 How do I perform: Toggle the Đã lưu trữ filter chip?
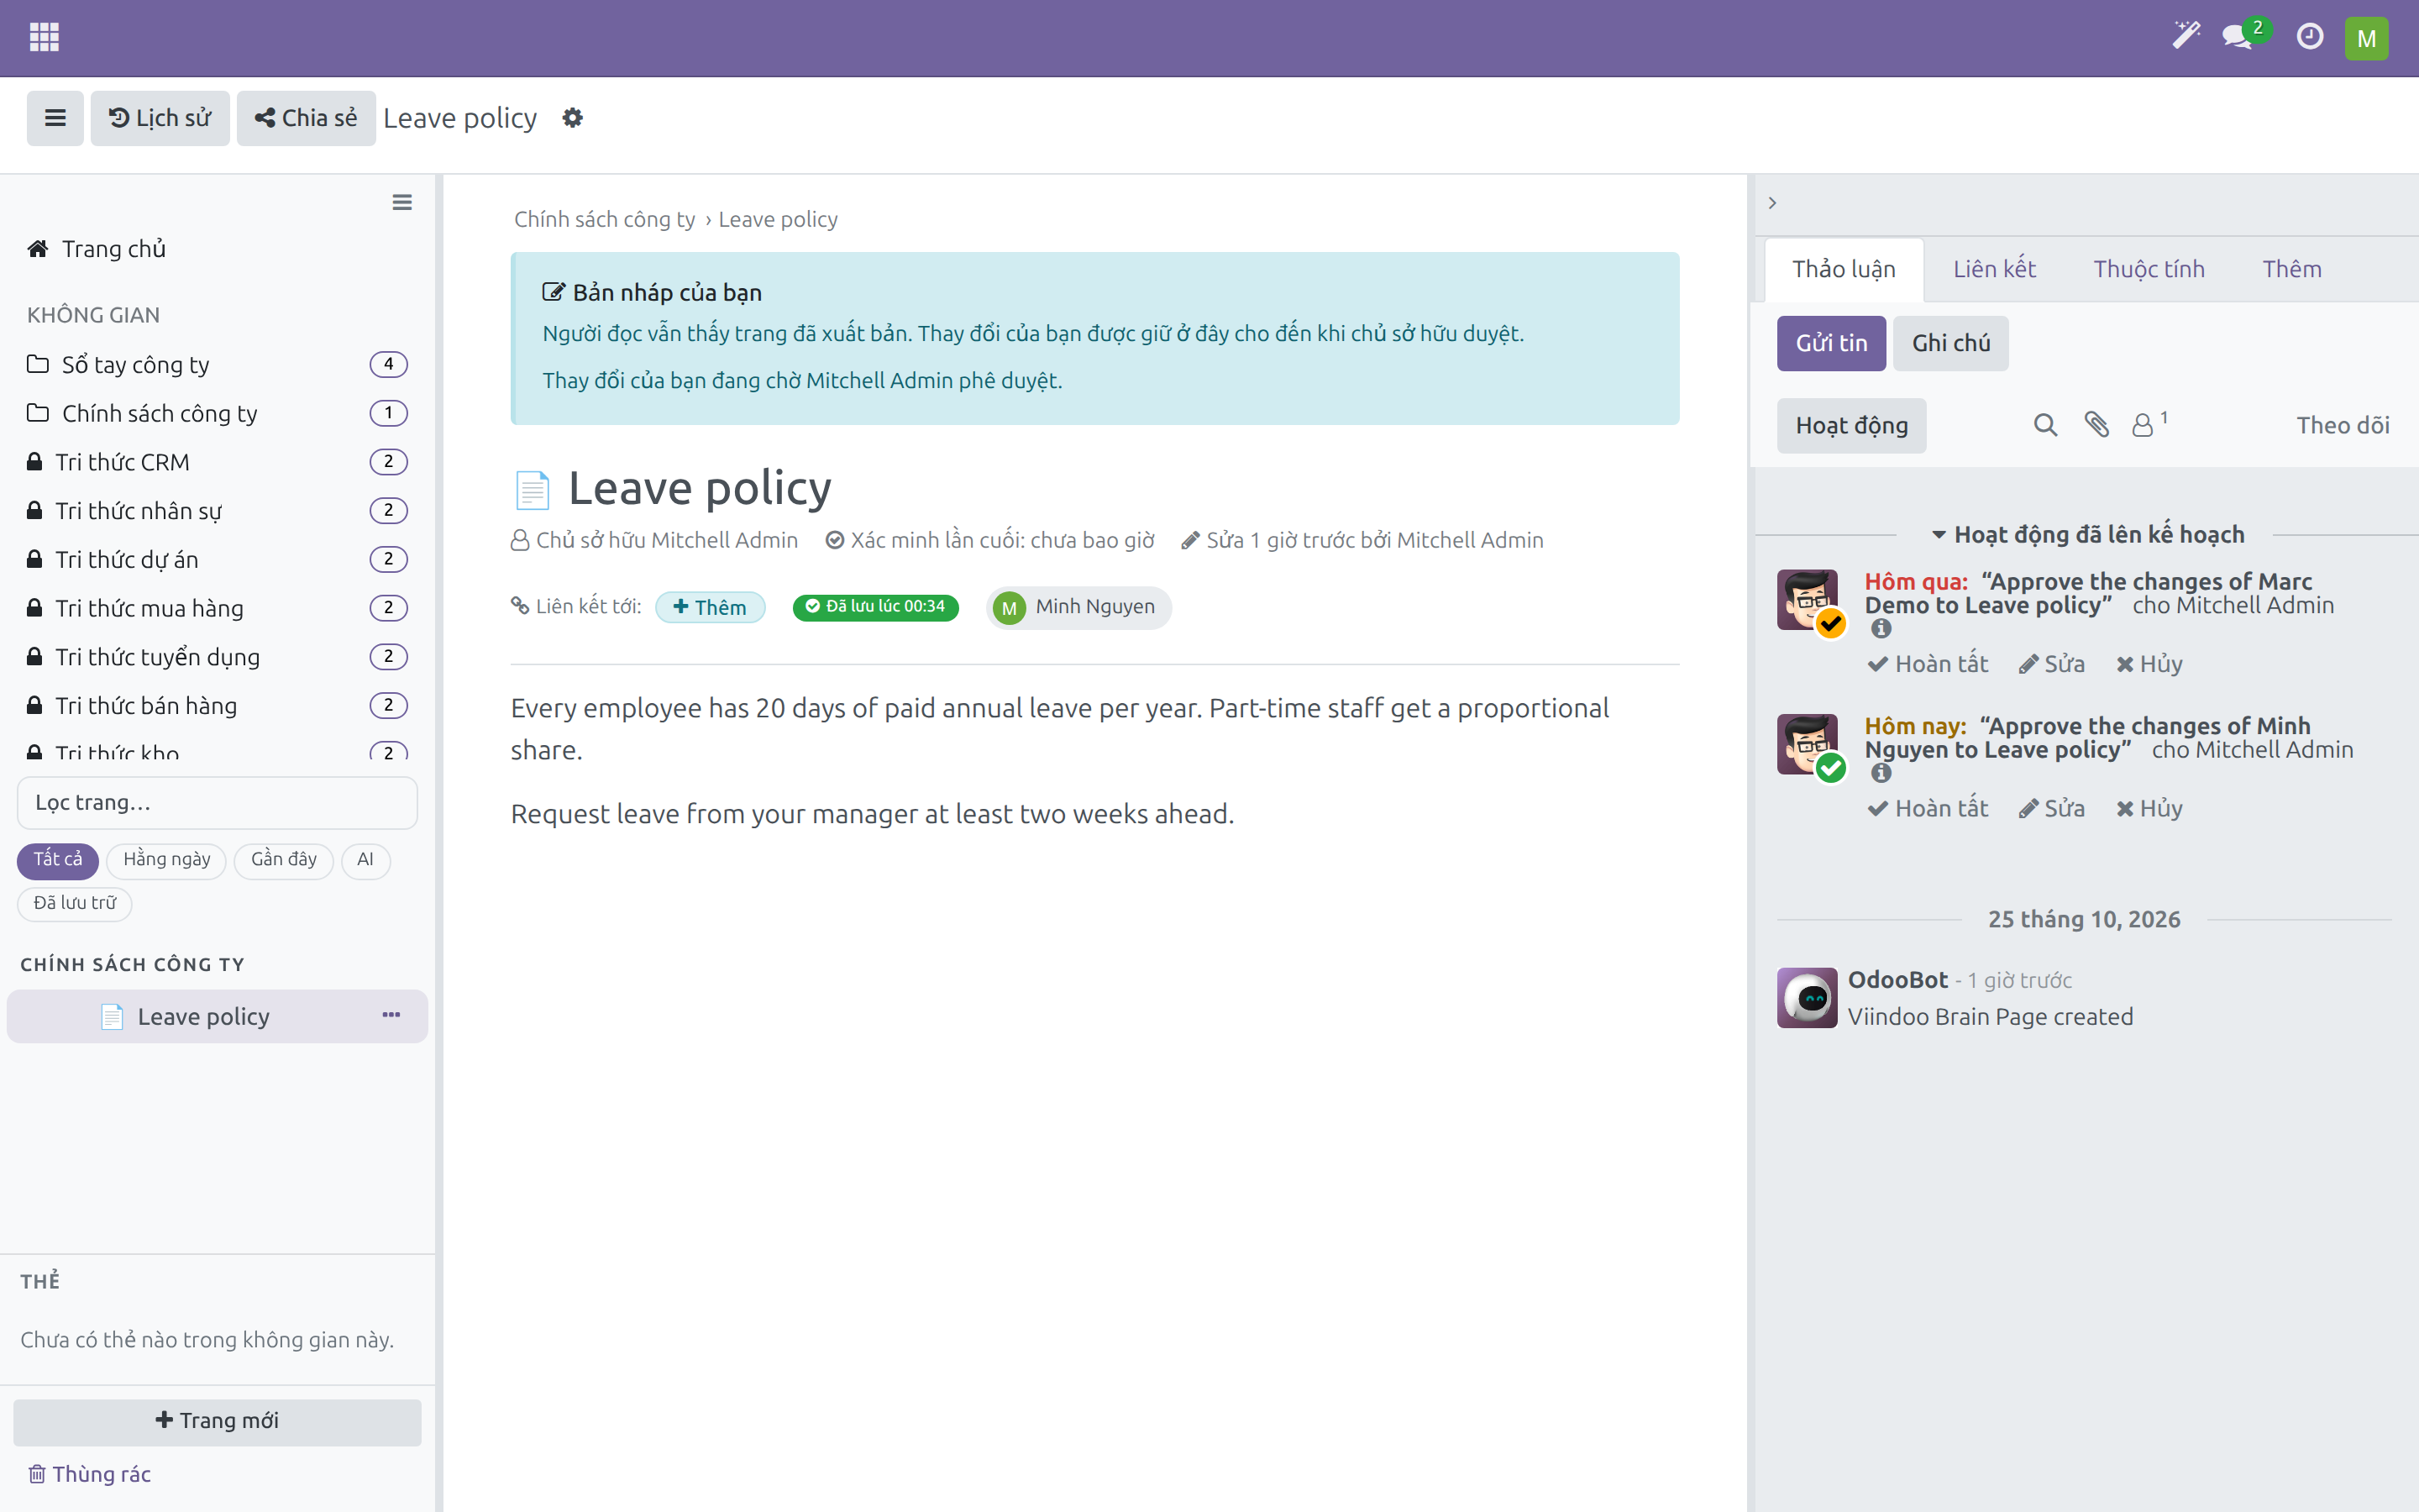click(x=75, y=903)
